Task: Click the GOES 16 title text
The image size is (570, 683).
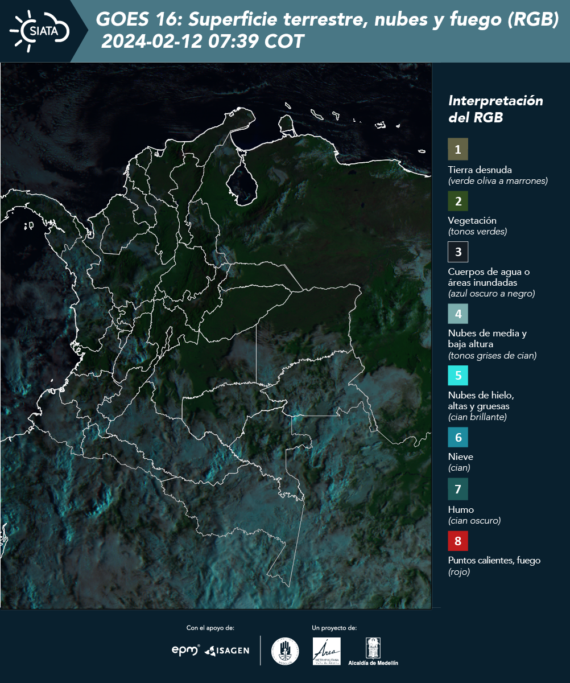Action: (328, 19)
